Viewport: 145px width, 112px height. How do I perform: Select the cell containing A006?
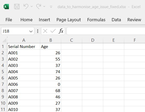24,84
